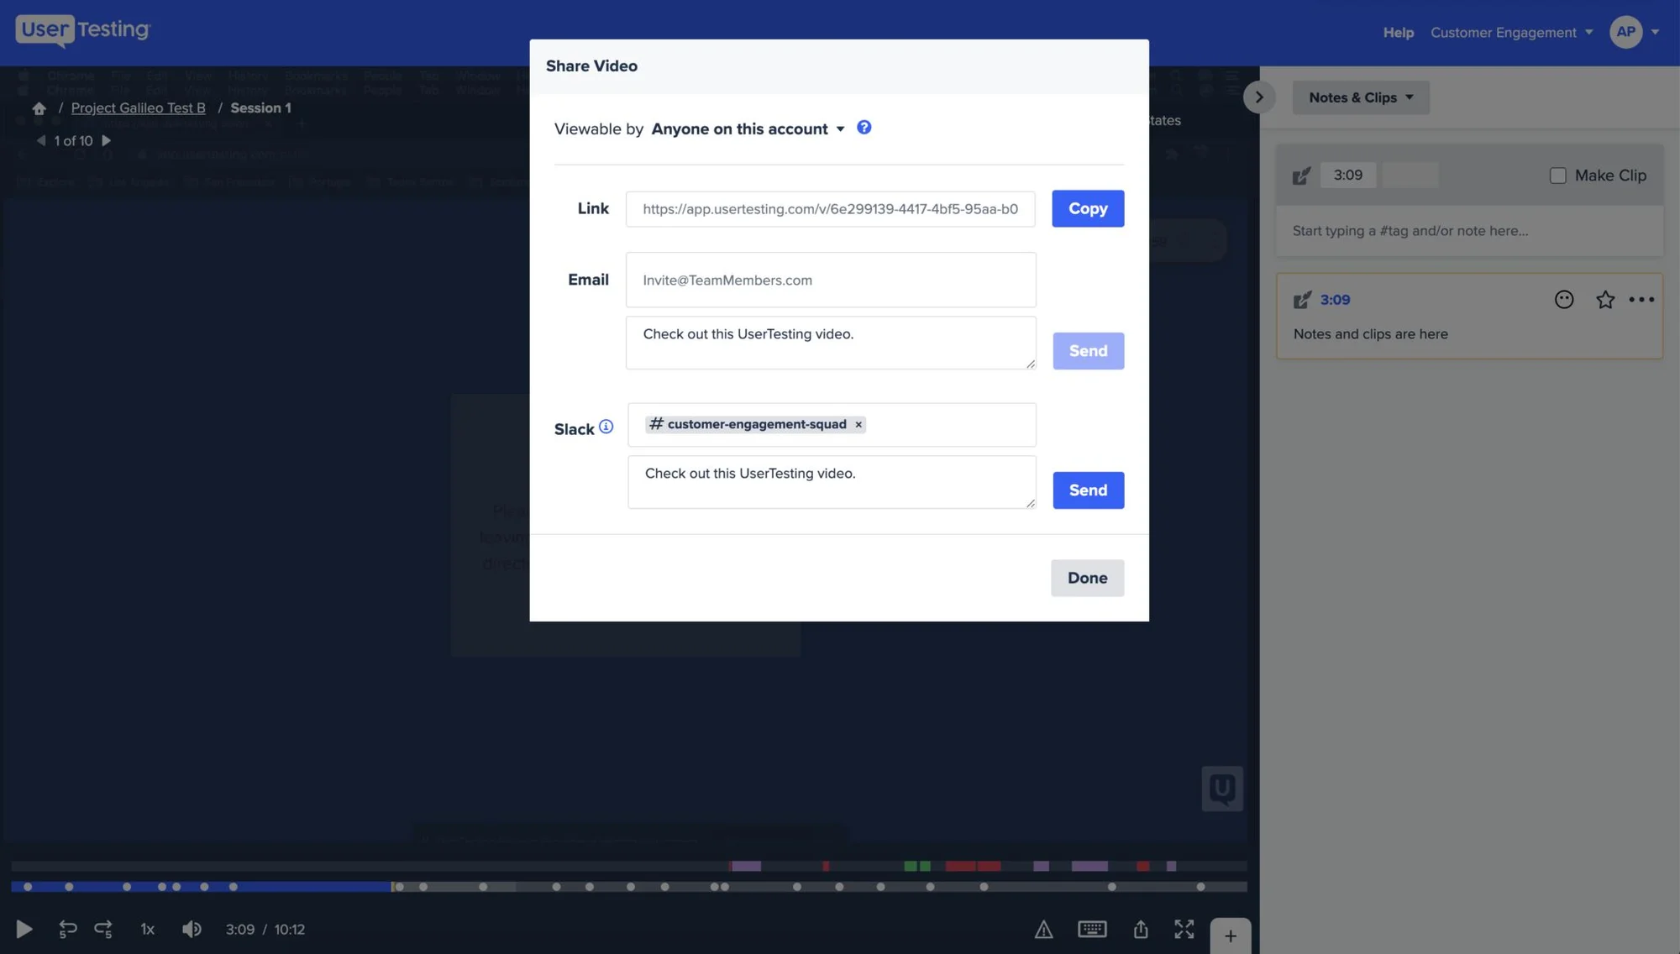Close the dialog with Done
The height and width of the screenshot is (954, 1680).
1087,578
